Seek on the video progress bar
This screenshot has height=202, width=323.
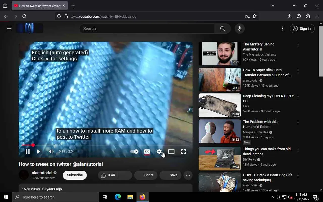pyautogui.click(x=105, y=145)
